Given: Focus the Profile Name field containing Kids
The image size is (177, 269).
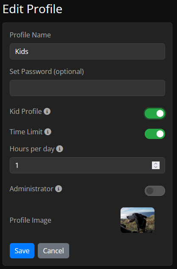Looking at the screenshot, I should click(87, 51).
